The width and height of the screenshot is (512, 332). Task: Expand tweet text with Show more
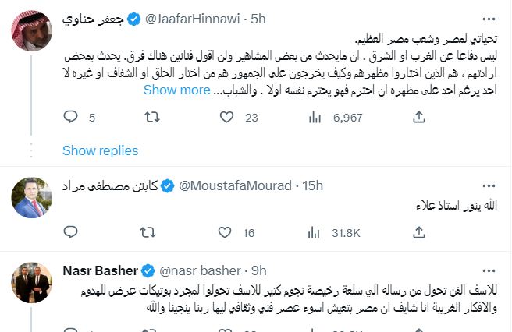[177, 90]
